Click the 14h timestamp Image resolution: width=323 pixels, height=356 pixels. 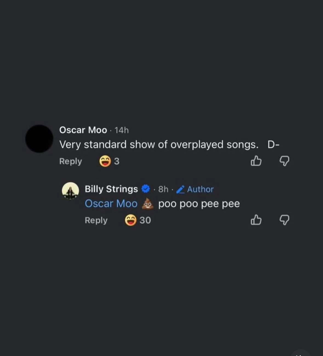click(121, 130)
